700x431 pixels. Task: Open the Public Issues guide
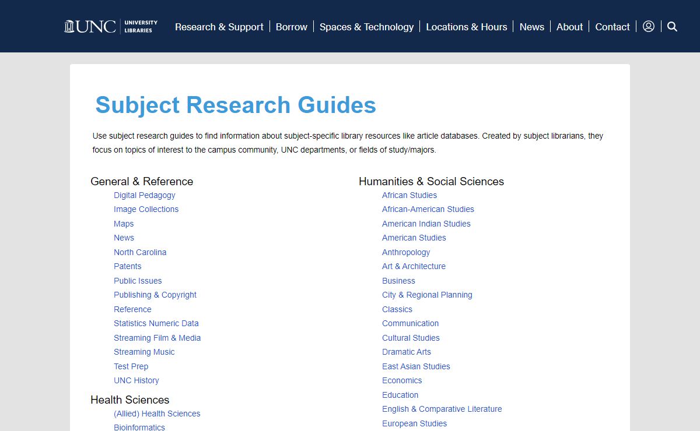138,281
